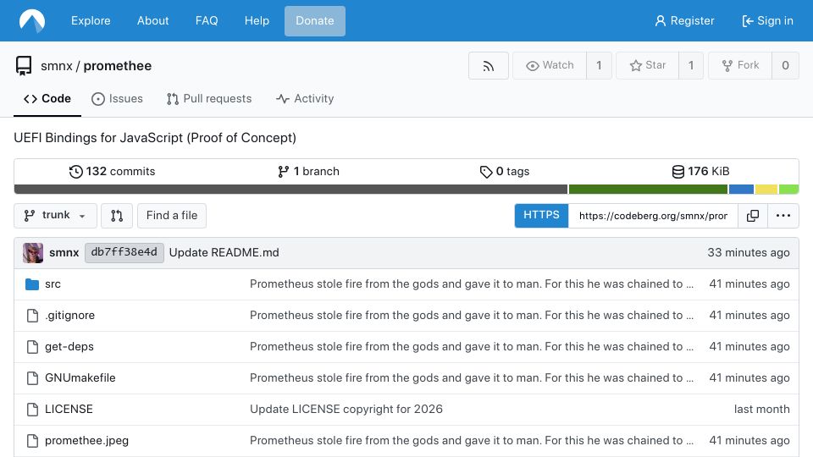Screen dimensions: 813x457
Task: Open the three-dots clone options menu
Action: pyautogui.click(x=783, y=216)
